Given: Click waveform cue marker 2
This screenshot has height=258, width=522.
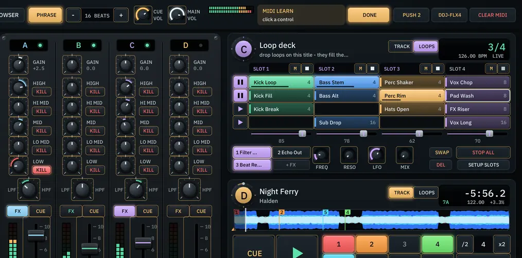Looking at the screenshot, I should tap(282, 212).
